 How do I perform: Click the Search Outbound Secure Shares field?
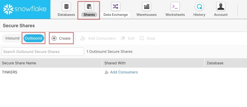[x=43, y=52]
